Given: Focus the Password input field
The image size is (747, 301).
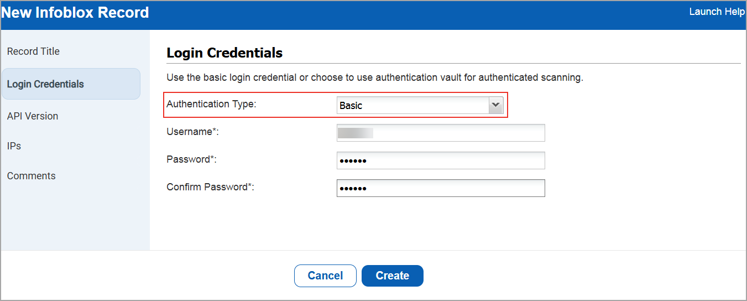Looking at the screenshot, I should tap(441, 160).
